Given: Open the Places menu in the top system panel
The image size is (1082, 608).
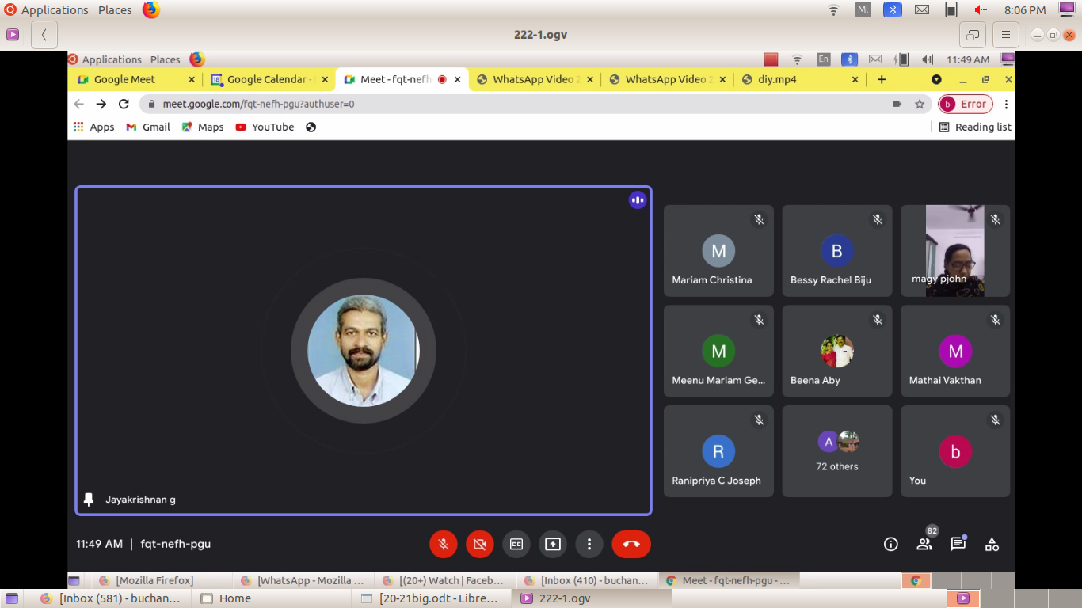Looking at the screenshot, I should 115,9.
